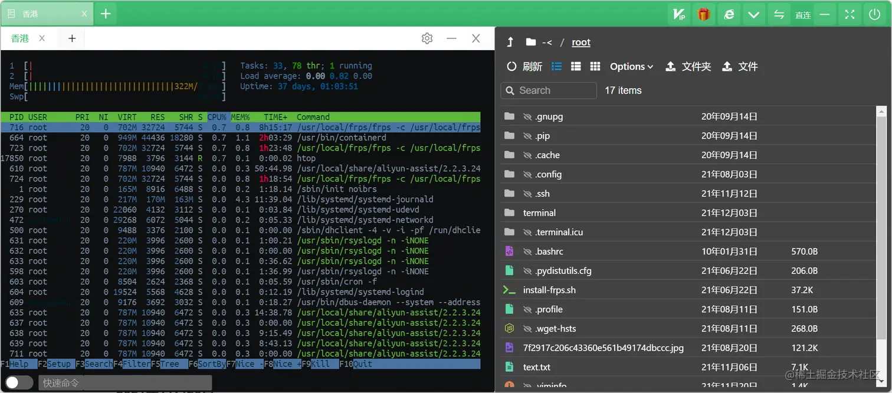Open the terminal folder
This screenshot has height=393, width=892.
click(688, 213)
